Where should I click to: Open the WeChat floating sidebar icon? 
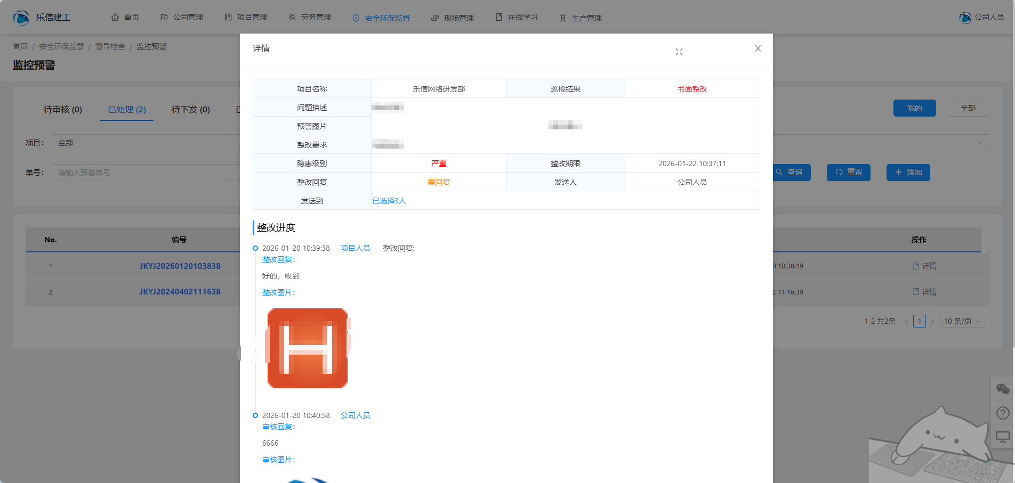point(1002,389)
